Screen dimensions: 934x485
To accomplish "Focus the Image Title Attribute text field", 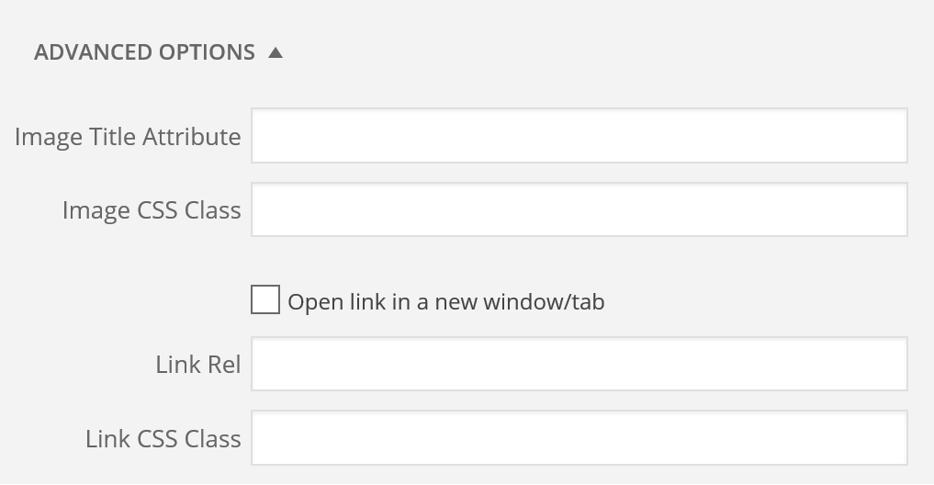I will pyautogui.click(x=579, y=135).
